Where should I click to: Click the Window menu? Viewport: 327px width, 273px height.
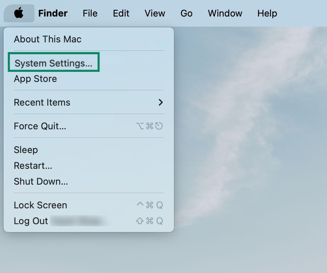pos(225,13)
